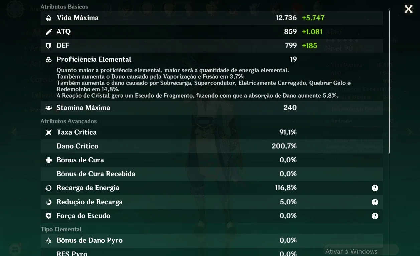Click the DEF shield icon
Screen dimensions: 420x256
click(49, 46)
